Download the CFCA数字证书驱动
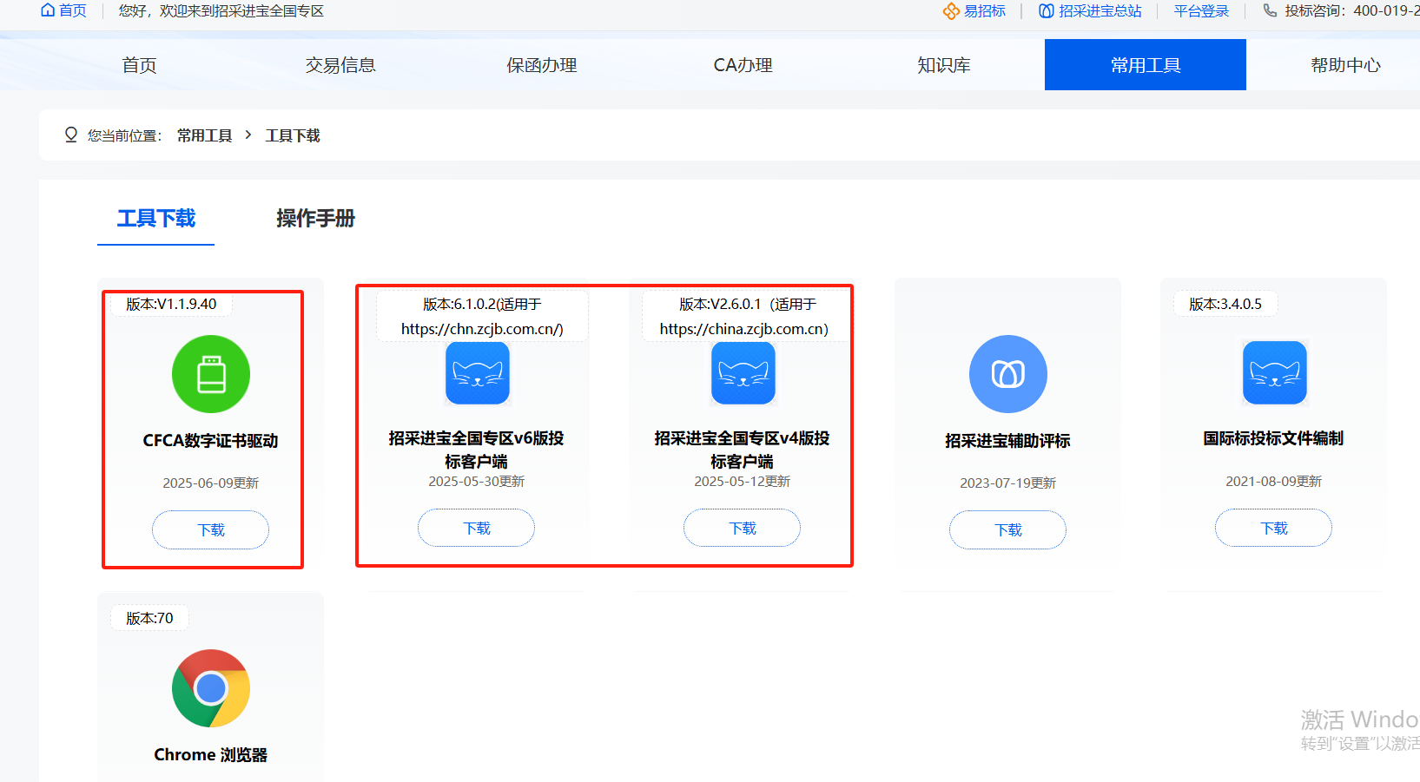 [x=211, y=529]
